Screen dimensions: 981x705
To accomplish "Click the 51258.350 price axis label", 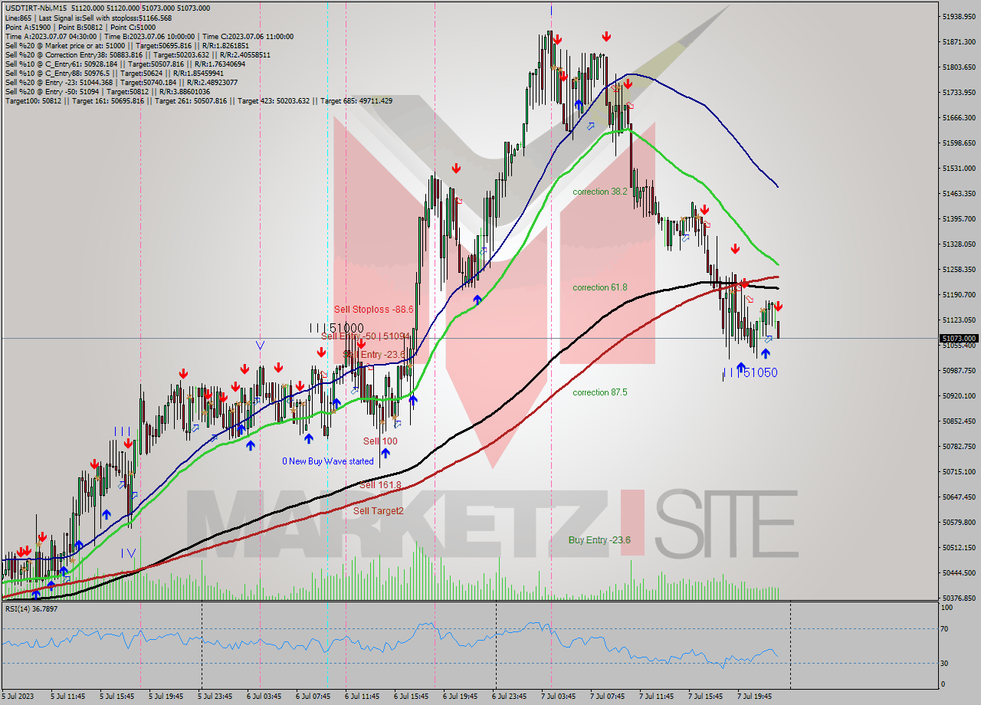I will 959,269.
